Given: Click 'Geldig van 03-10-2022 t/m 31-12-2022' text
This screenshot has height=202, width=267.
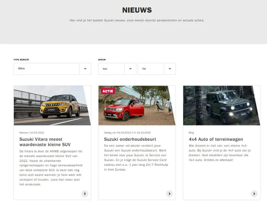Looking at the screenshot, I should [127, 133].
